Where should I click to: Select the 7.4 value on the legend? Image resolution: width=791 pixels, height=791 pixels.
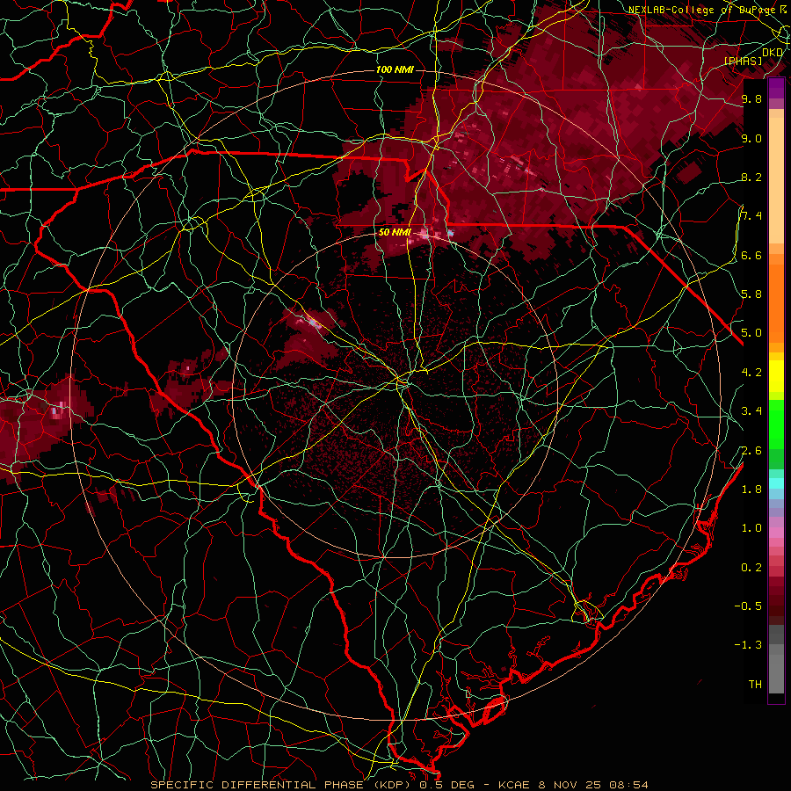(x=751, y=216)
